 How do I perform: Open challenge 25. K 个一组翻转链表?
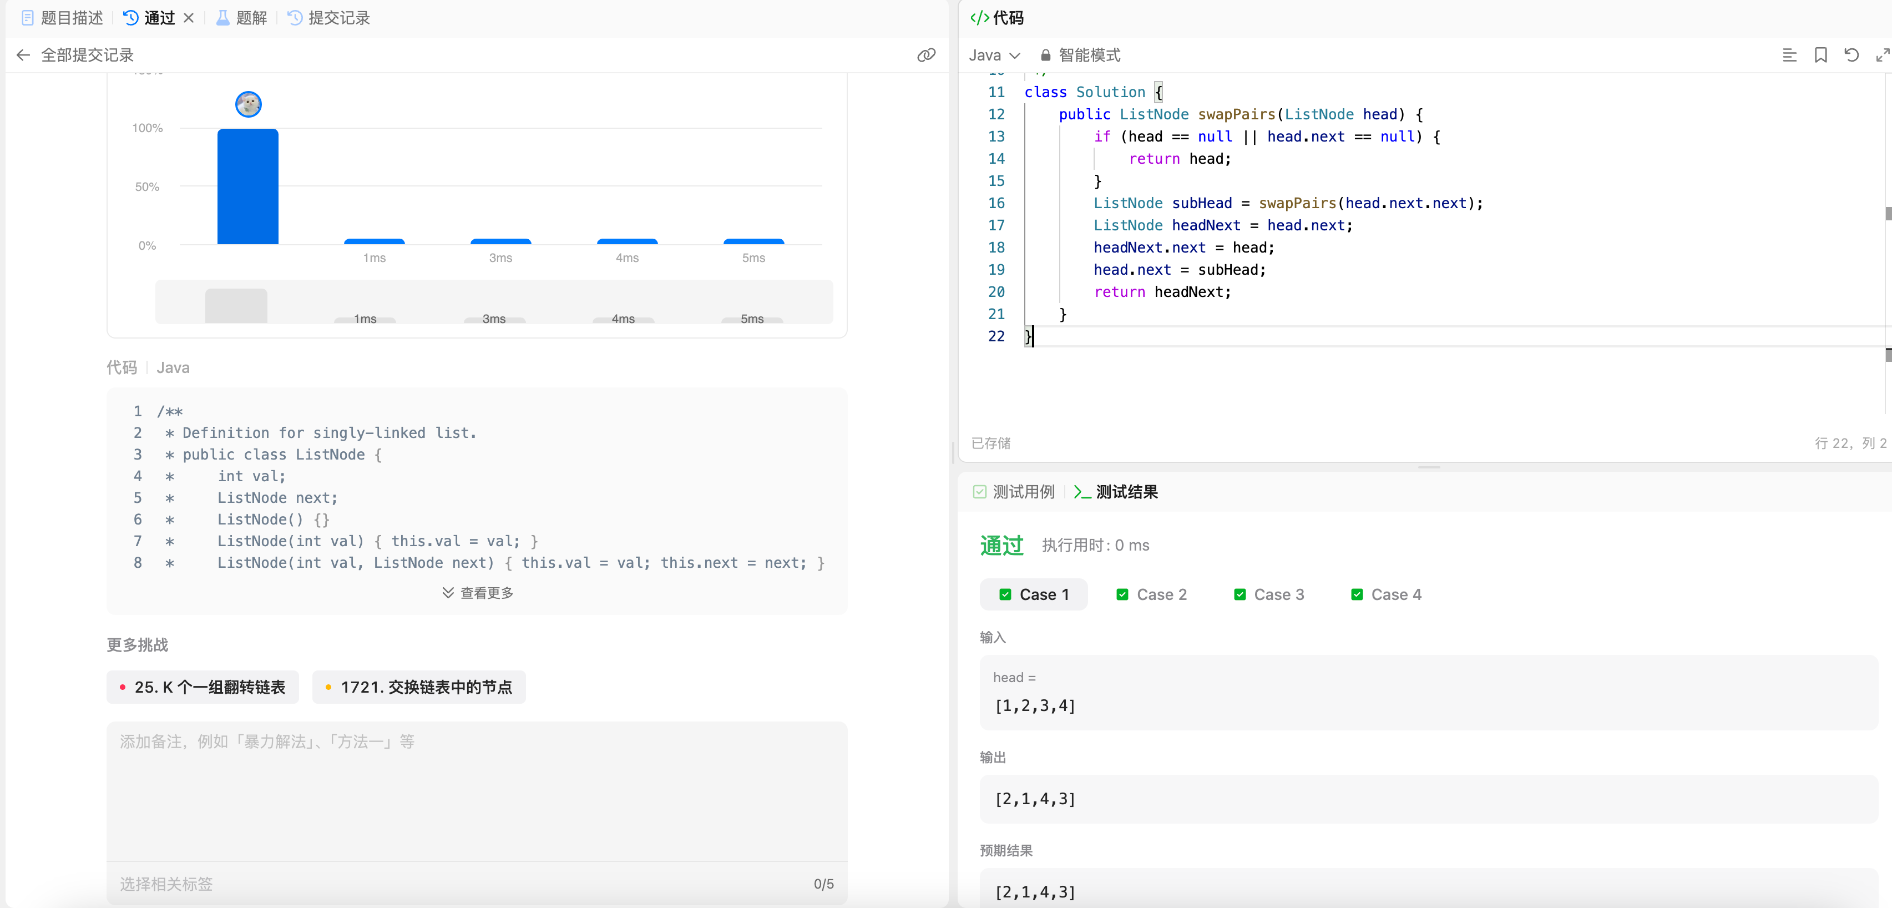click(203, 687)
